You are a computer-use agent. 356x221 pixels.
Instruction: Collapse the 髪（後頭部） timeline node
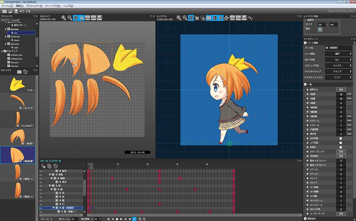pos(54,208)
